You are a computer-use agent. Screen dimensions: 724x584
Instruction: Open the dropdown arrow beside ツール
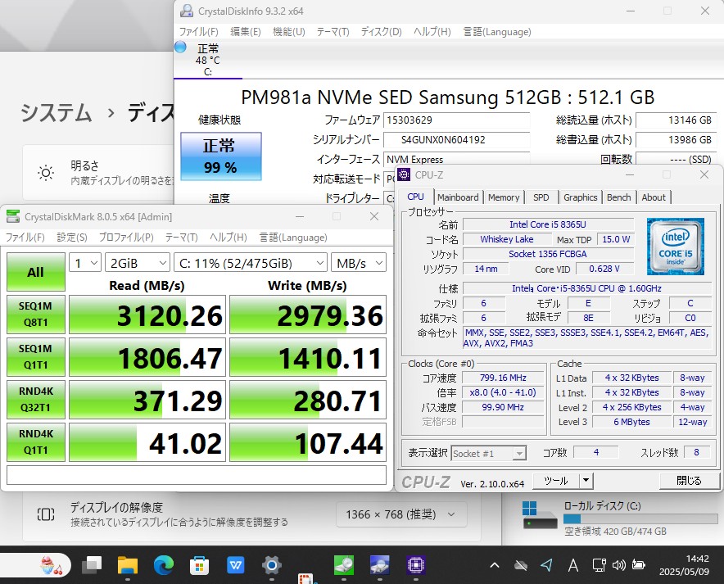(586, 481)
